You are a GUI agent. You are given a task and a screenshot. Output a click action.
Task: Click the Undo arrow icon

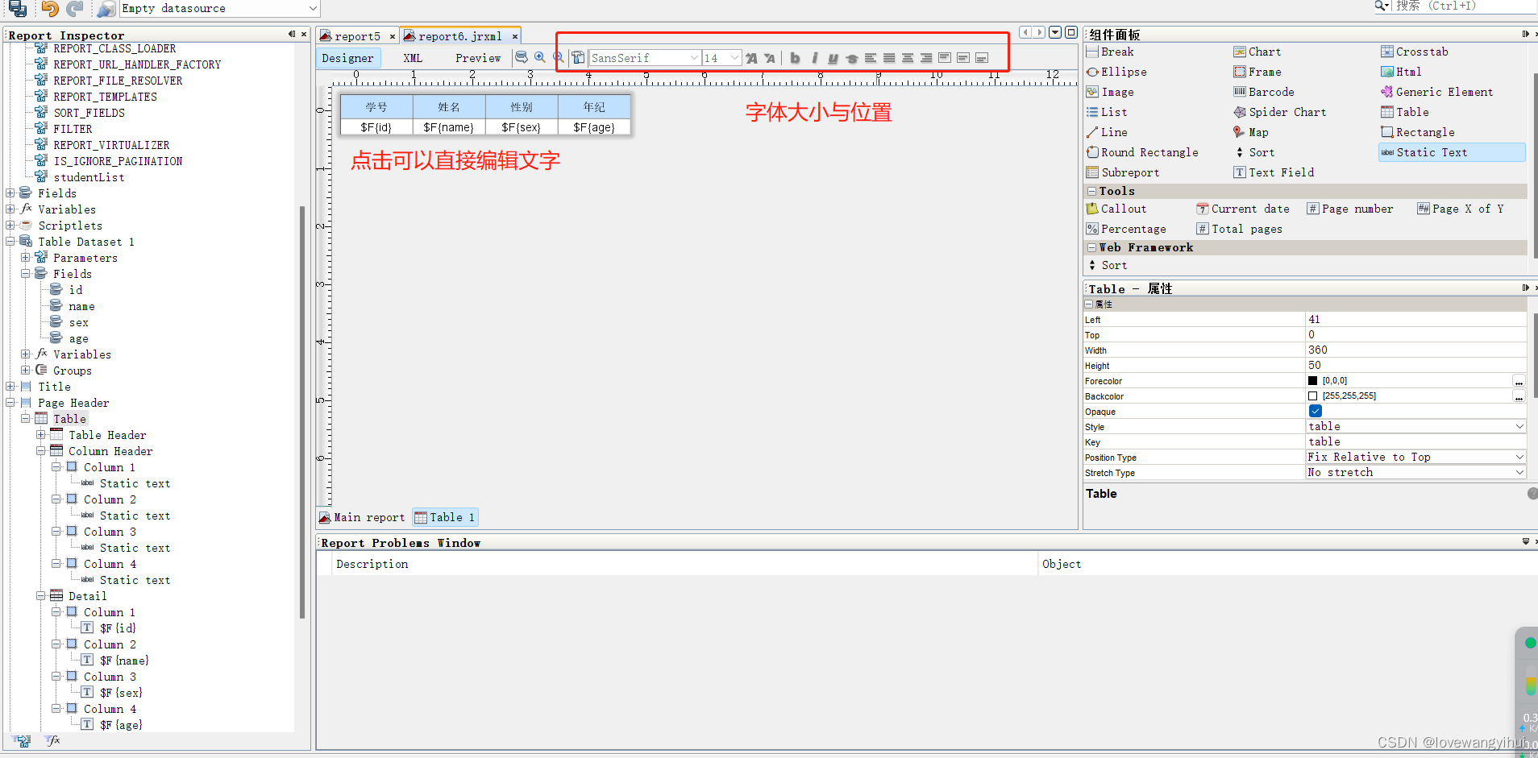(50, 9)
